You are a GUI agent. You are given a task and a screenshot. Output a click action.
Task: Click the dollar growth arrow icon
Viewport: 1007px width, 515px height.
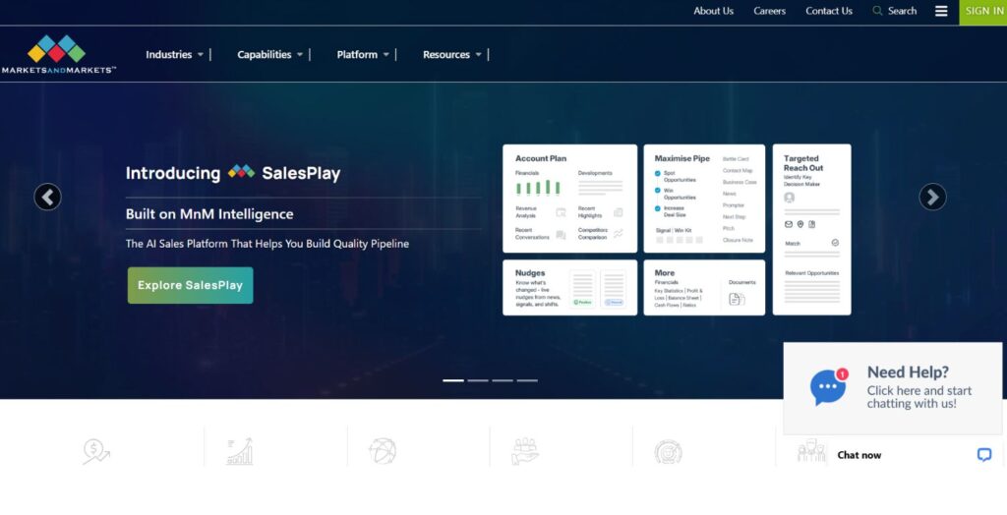[95, 451]
